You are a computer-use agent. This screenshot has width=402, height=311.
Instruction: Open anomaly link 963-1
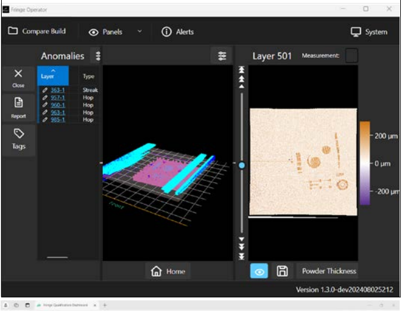(58, 112)
